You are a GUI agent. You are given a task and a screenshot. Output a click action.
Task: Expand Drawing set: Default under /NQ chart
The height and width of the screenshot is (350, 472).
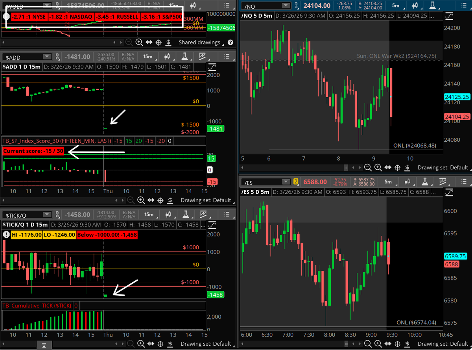pos(444,168)
